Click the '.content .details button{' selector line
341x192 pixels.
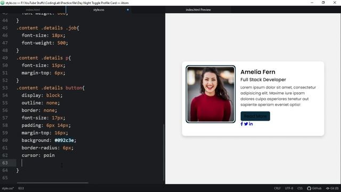point(51,88)
